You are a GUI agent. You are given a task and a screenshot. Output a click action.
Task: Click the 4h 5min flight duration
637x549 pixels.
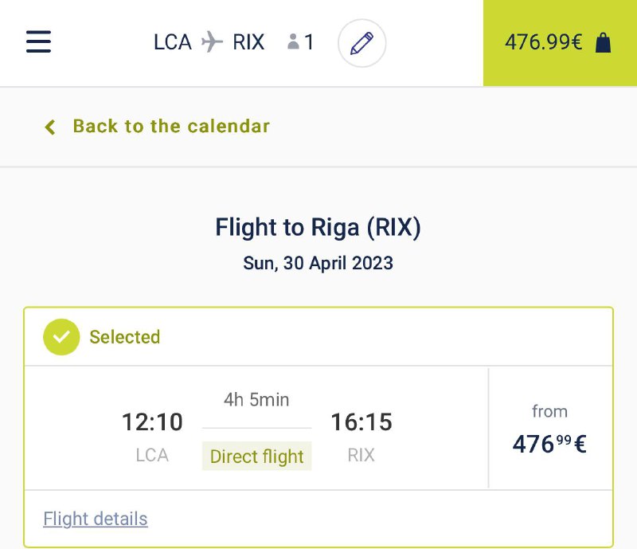point(256,399)
